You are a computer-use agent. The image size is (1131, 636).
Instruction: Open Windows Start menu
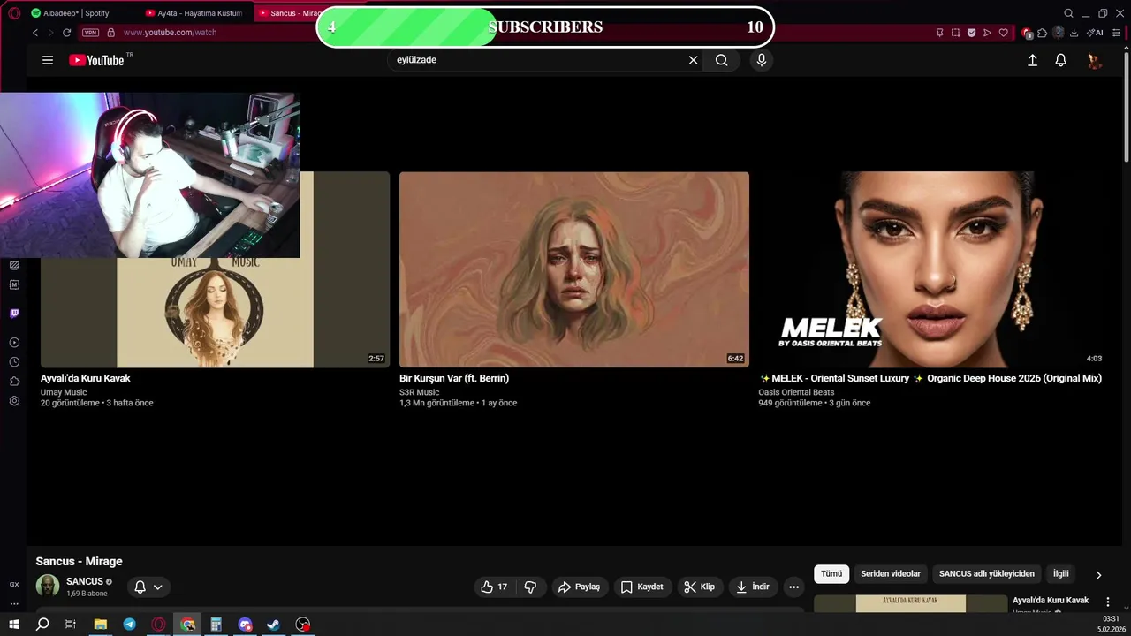tap(14, 625)
